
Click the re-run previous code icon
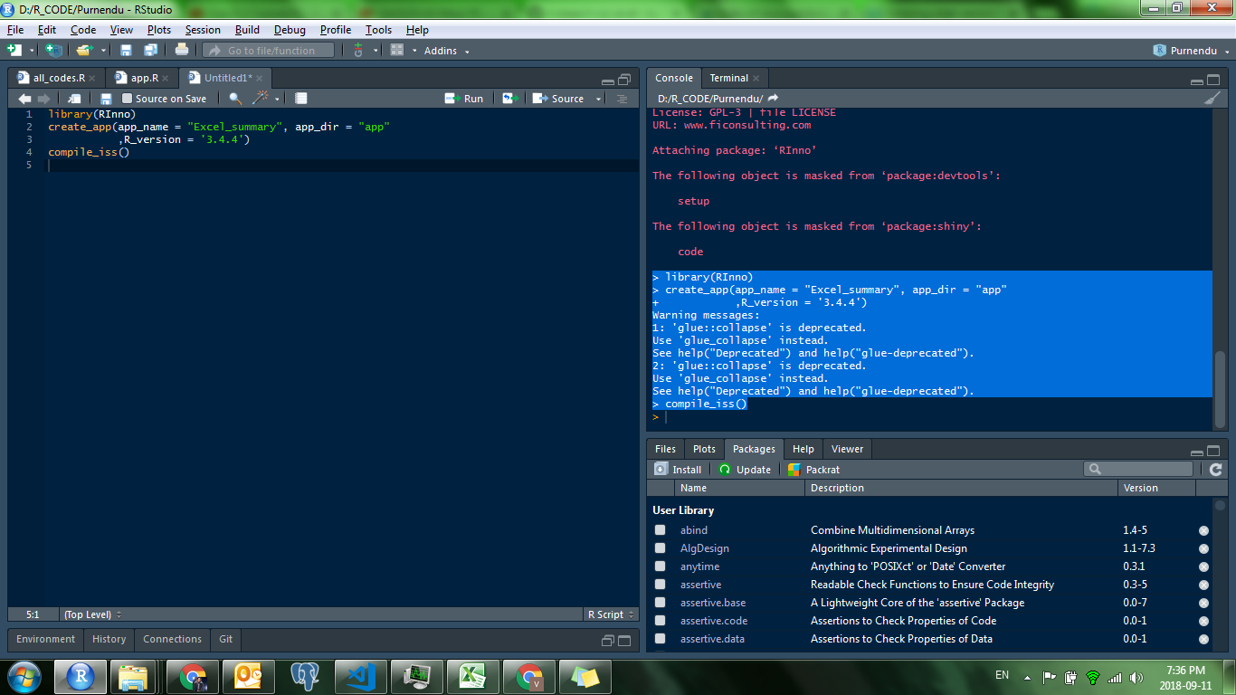(510, 99)
